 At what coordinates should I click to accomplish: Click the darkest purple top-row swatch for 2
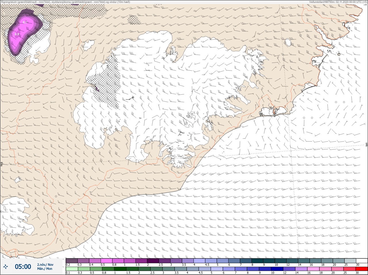(153, 261)
